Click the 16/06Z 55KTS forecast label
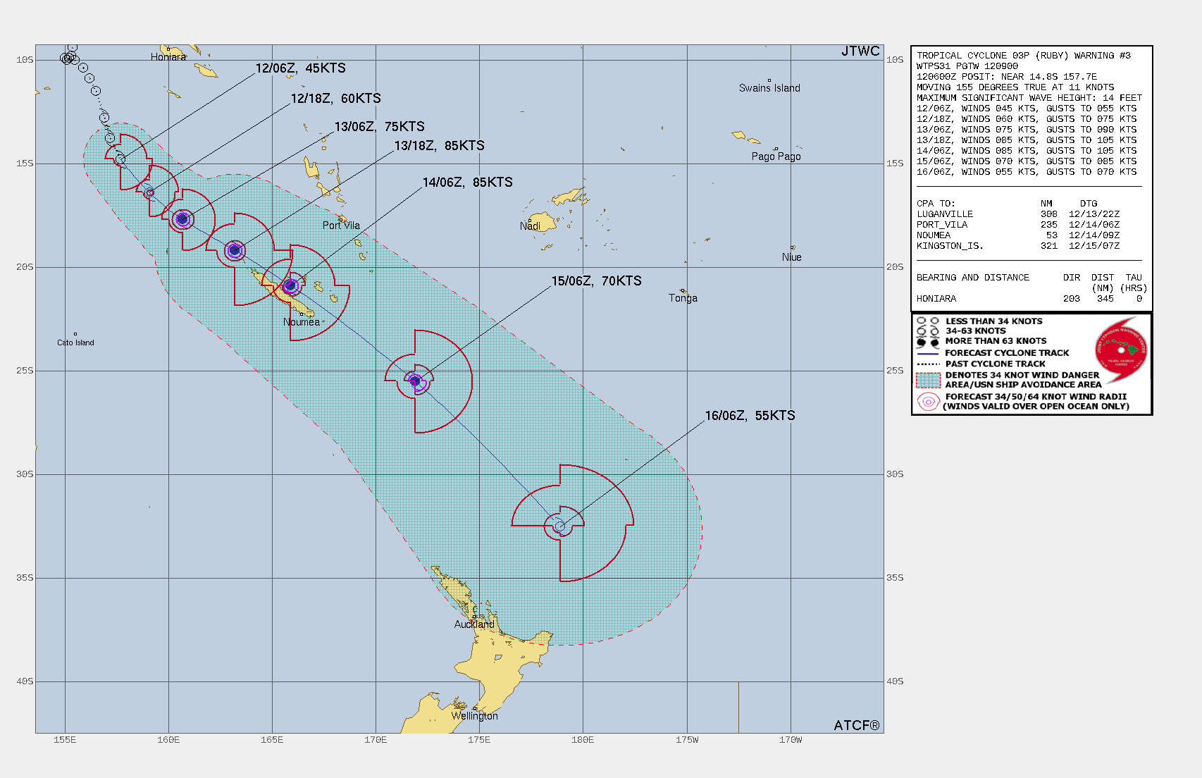Viewport: 1202px width, 778px height. pos(750,416)
